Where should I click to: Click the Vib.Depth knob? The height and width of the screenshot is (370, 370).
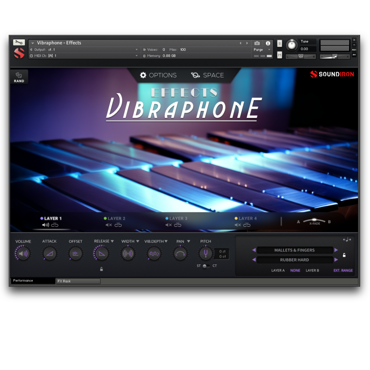tap(154, 253)
